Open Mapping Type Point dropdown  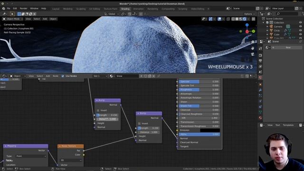(31, 156)
